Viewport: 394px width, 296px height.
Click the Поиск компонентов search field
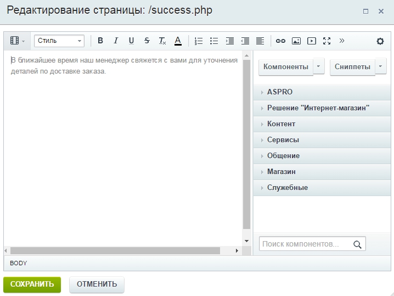(306, 244)
